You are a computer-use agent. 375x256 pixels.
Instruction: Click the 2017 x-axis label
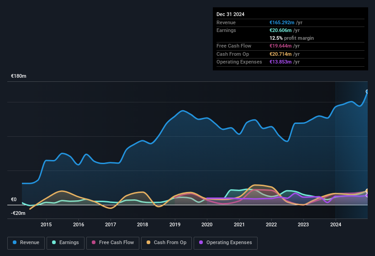click(x=111, y=224)
